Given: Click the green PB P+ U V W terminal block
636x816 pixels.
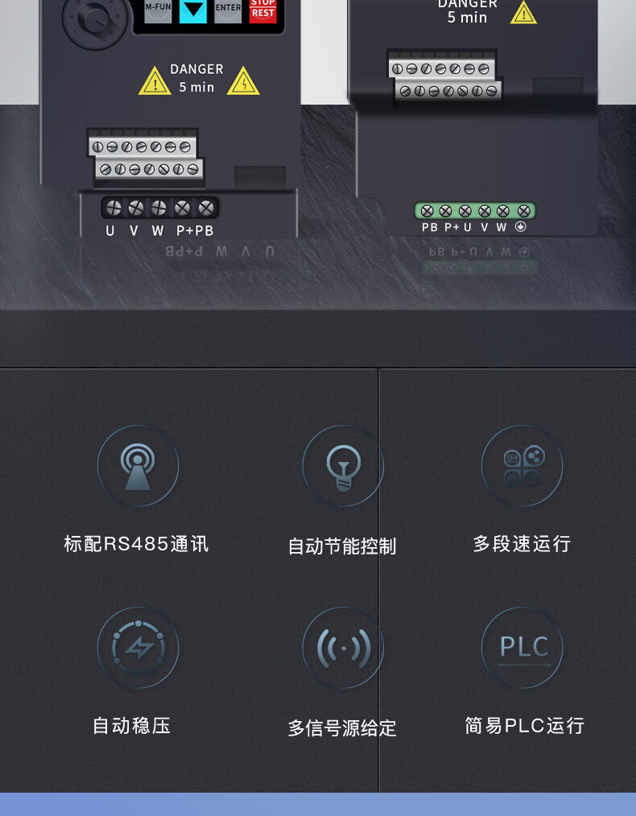Looking at the screenshot, I should point(475,211).
